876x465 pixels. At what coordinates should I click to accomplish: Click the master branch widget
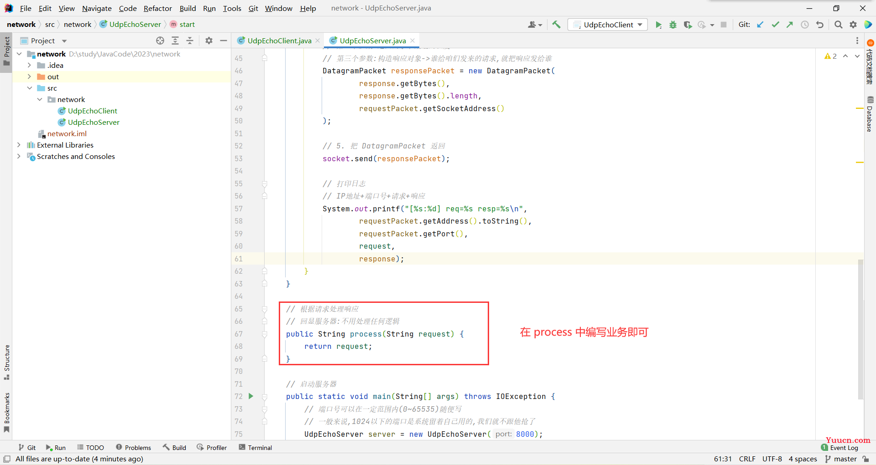pyautogui.click(x=841, y=459)
